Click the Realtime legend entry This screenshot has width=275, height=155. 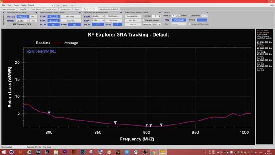[x=37, y=43]
